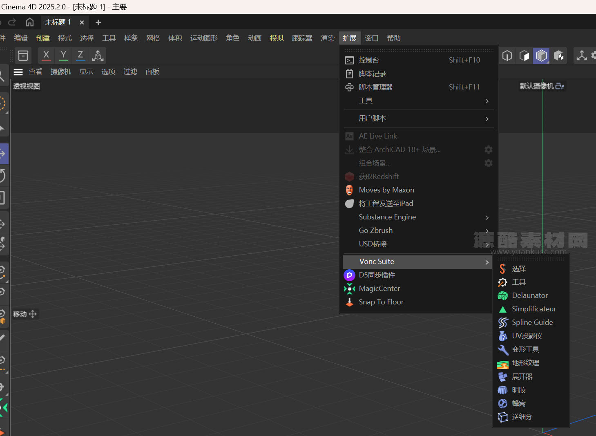Toggle the Y axis lock

coord(63,55)
